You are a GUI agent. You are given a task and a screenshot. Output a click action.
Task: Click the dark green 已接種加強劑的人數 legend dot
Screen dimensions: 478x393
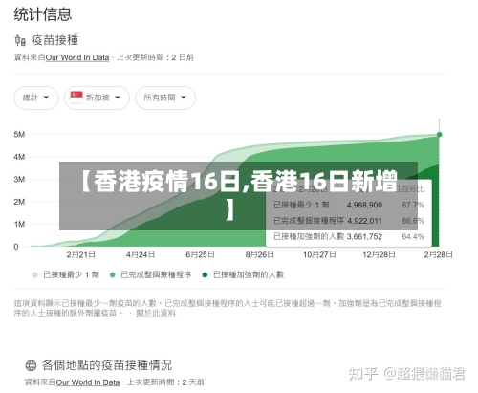(x=205, y=274)
